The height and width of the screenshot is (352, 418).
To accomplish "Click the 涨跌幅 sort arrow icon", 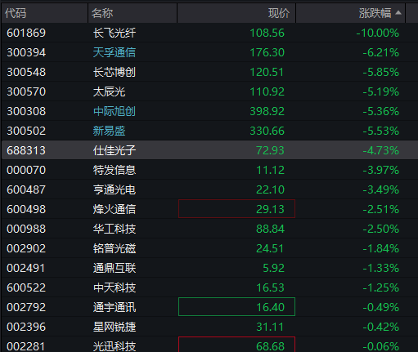I will click(398, 12).
